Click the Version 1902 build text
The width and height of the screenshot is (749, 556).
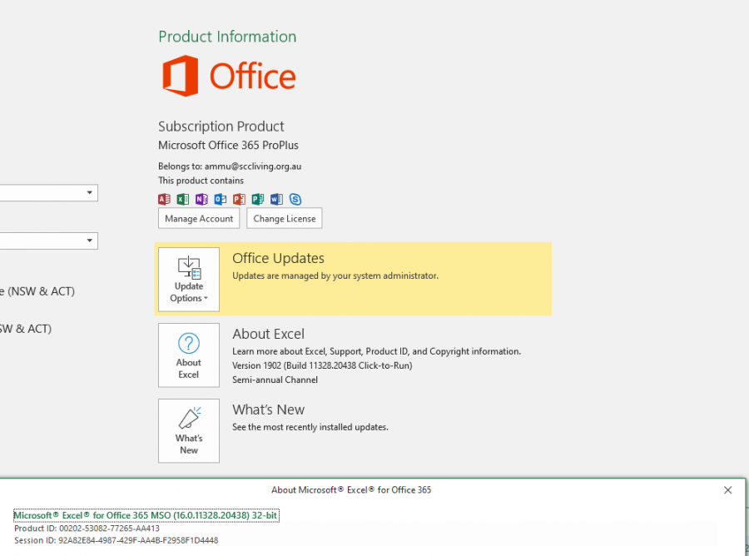coord(322,365)
